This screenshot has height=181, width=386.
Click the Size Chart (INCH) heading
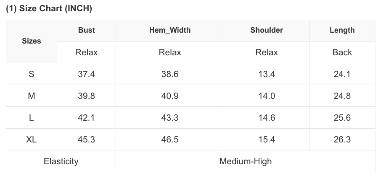click(49, 8)
